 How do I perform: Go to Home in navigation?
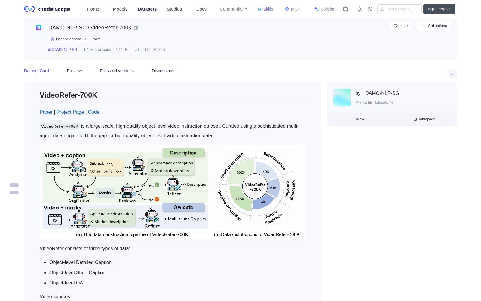(93, 9)
